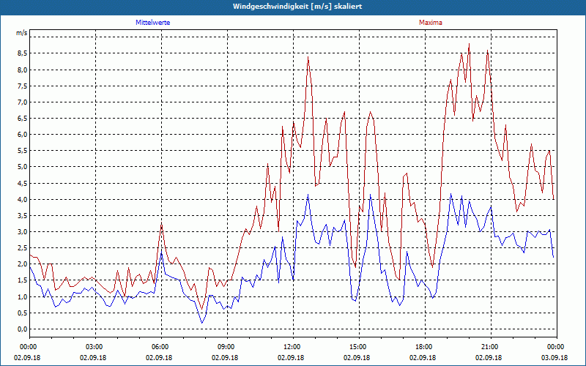
Task: Click the '3,0' y-axis value
Action: [x=23, y=232]
